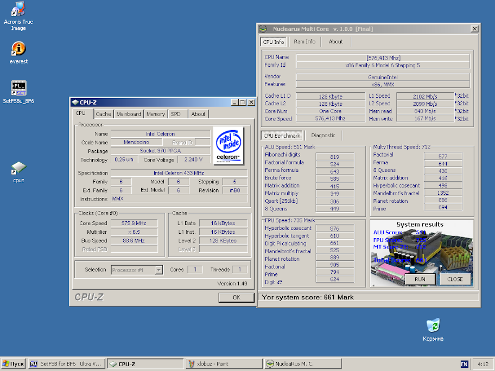This screenshot has height=371, width=495.
Task: Click the Nuclearus title bar icon
Action: [264, 28]
